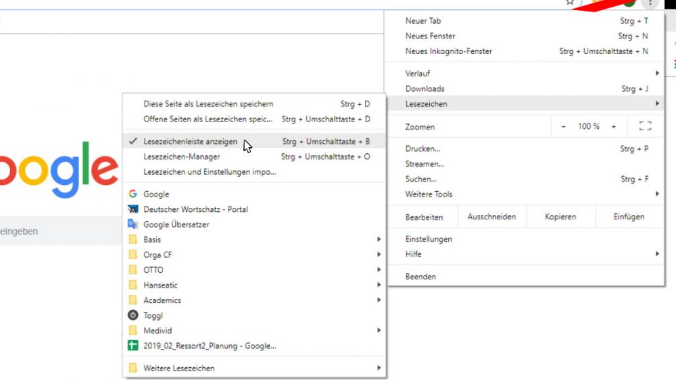
Task: Click the Toggl timer icon
Action: click(132, 315)
